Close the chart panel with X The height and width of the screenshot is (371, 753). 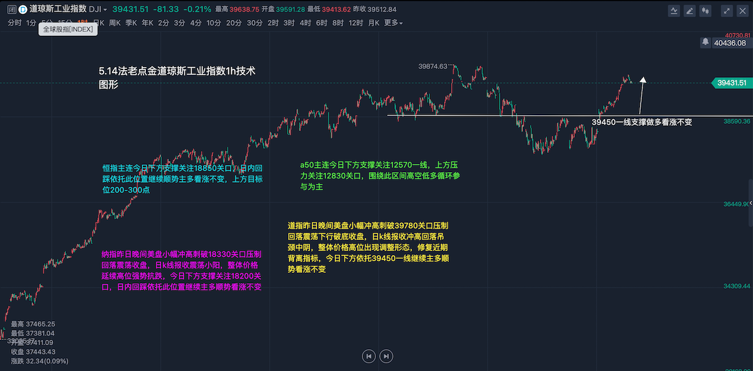(742, 11)
